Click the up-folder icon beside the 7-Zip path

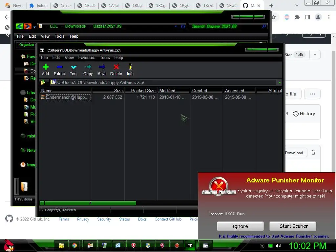click(x=43, y=82)
